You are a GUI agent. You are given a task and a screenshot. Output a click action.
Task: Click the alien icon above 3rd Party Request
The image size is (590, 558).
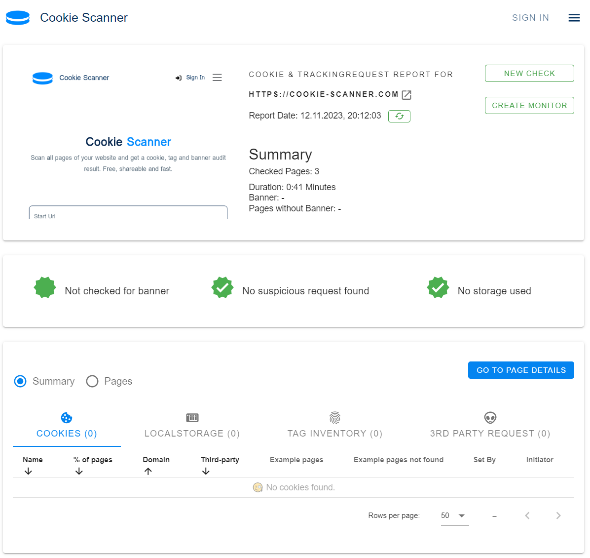click(x=490, y=417)
